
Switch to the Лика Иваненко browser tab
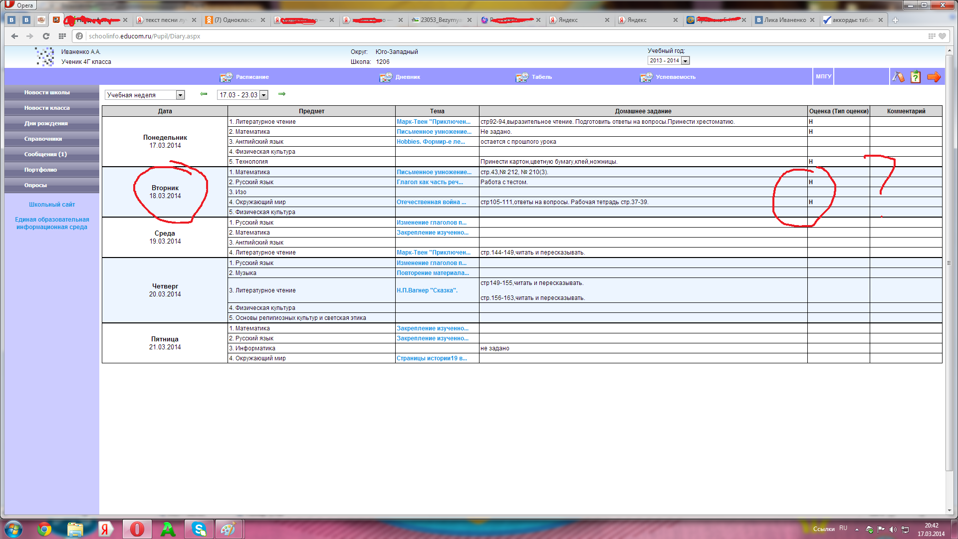click(784, 20)
